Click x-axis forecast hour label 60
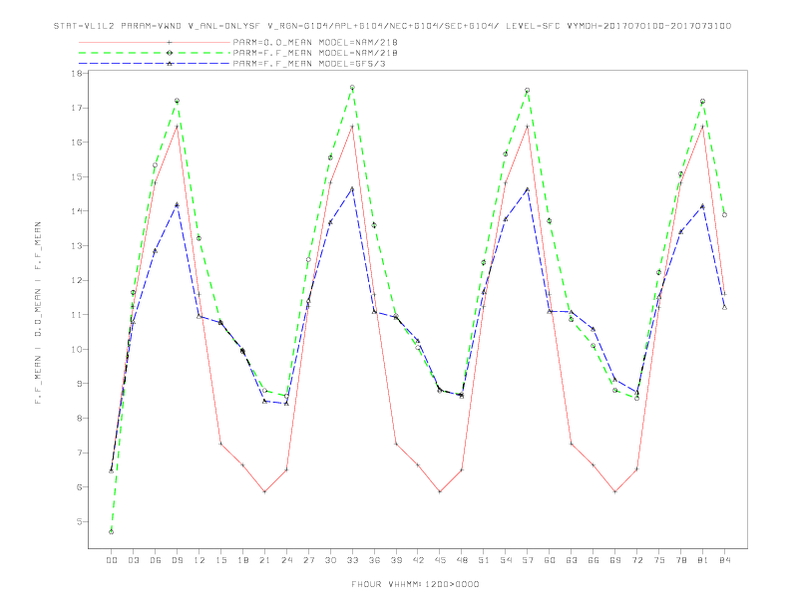Viewport: 790px width, 610px height. pyautogui.click(x=550, y=560)
